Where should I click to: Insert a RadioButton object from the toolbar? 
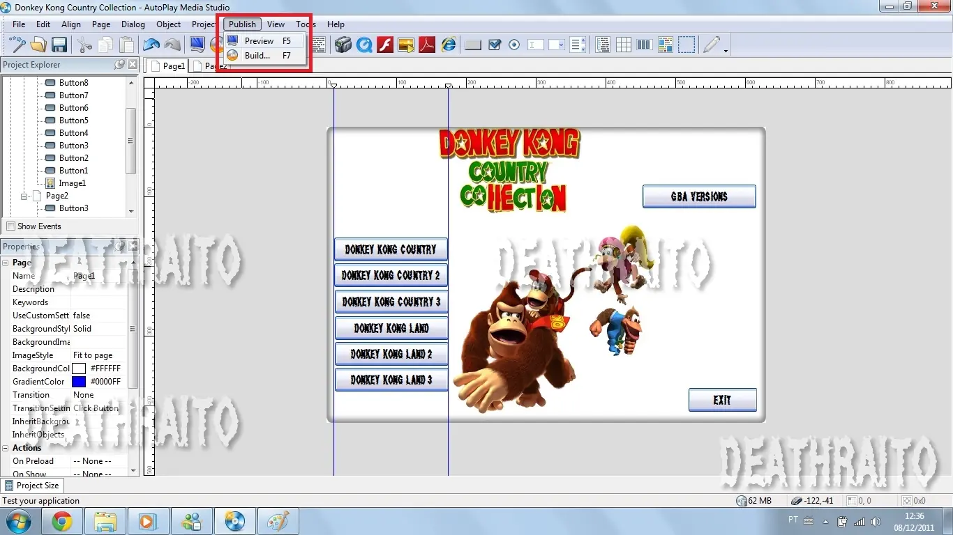[x=515, y=45]
